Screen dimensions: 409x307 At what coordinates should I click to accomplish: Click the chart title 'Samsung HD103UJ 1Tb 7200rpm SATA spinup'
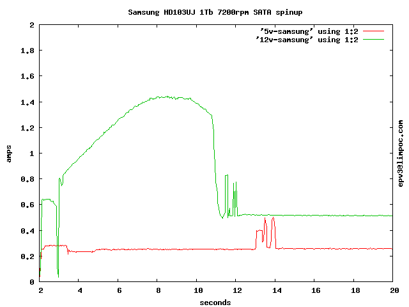[x=215, y=12]
